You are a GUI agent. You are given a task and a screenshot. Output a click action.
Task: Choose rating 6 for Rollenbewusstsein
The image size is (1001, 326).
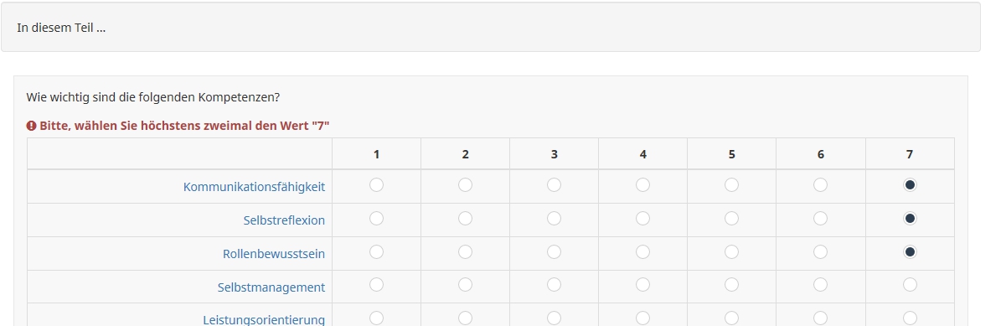coord(820,252)
